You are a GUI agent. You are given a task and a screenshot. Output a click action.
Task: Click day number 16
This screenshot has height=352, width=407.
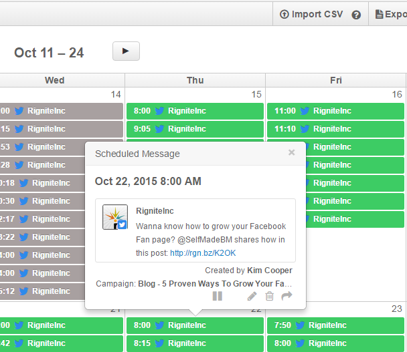(x=397, y=94)
